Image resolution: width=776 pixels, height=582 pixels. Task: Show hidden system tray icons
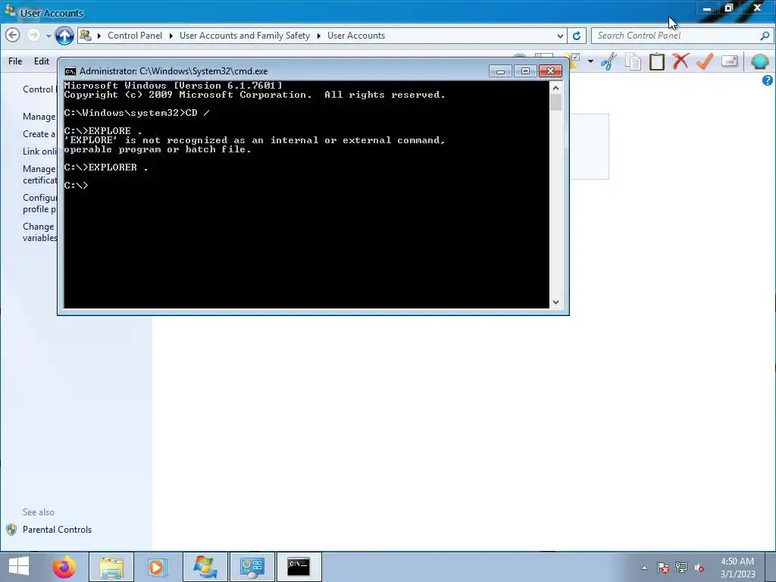tap(644, 568)
